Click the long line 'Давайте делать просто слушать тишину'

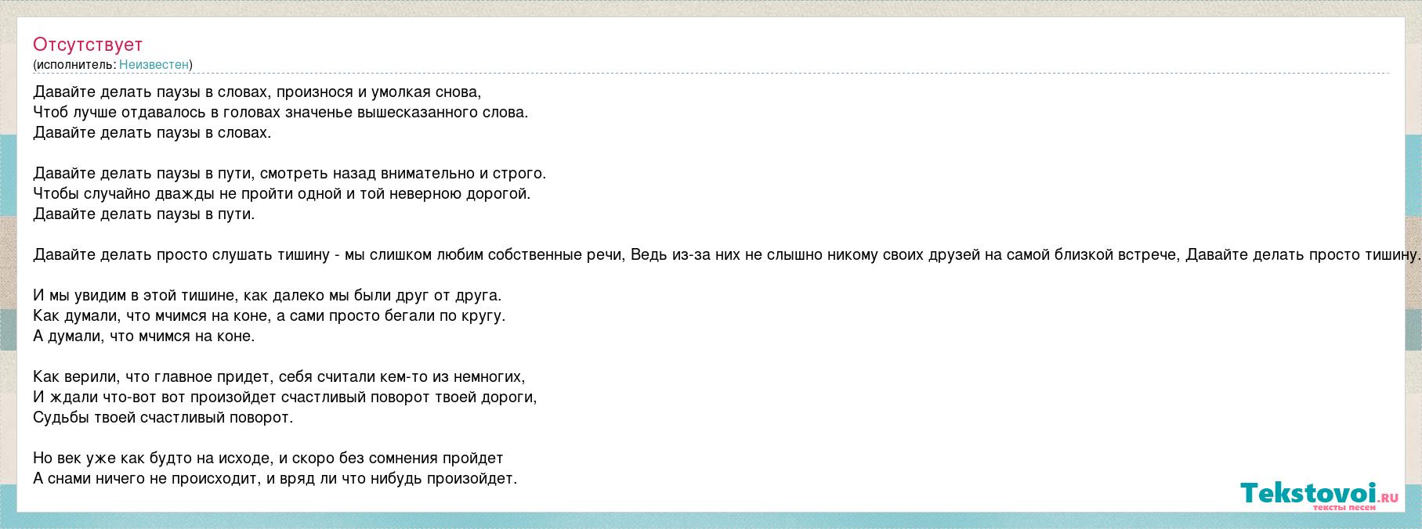(727, 255)
